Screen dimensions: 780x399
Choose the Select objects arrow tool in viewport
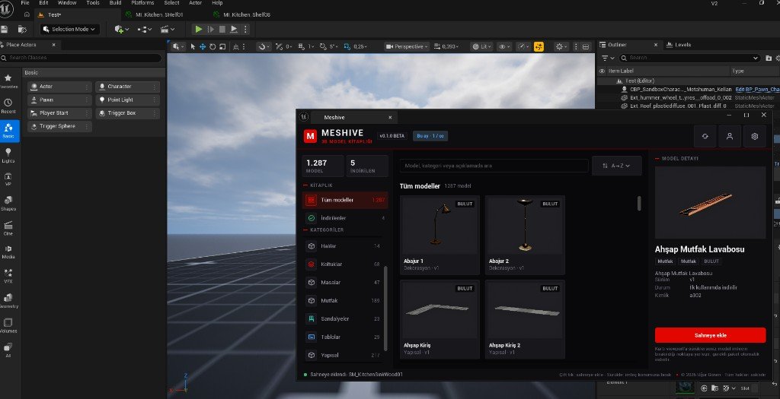click(x=193, y=46)
